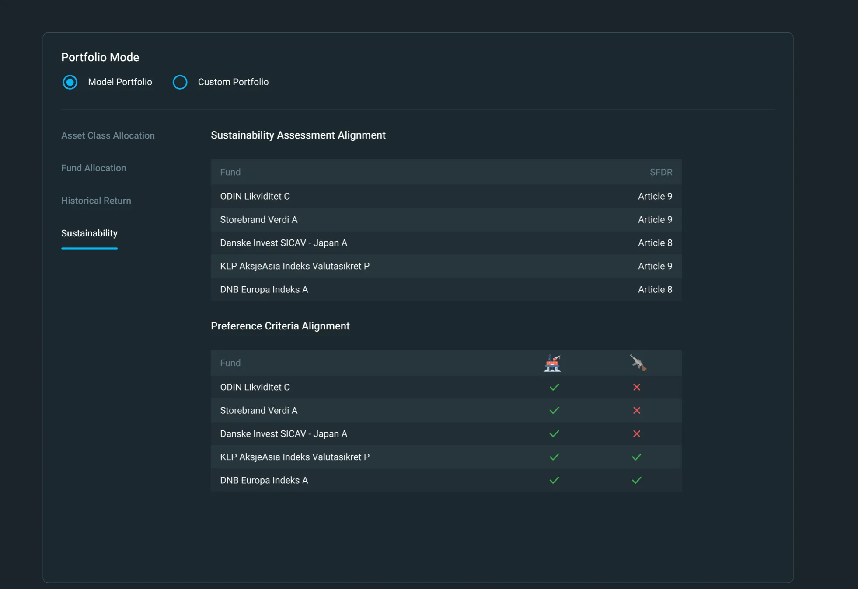Click Storebrand Verdi A oil criteria checkmark
Viewport: 858px width, 589px height.
tap(554, 410)
